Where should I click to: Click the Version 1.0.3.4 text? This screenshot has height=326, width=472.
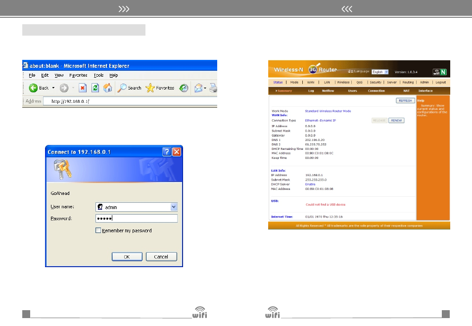pos(406,72)
